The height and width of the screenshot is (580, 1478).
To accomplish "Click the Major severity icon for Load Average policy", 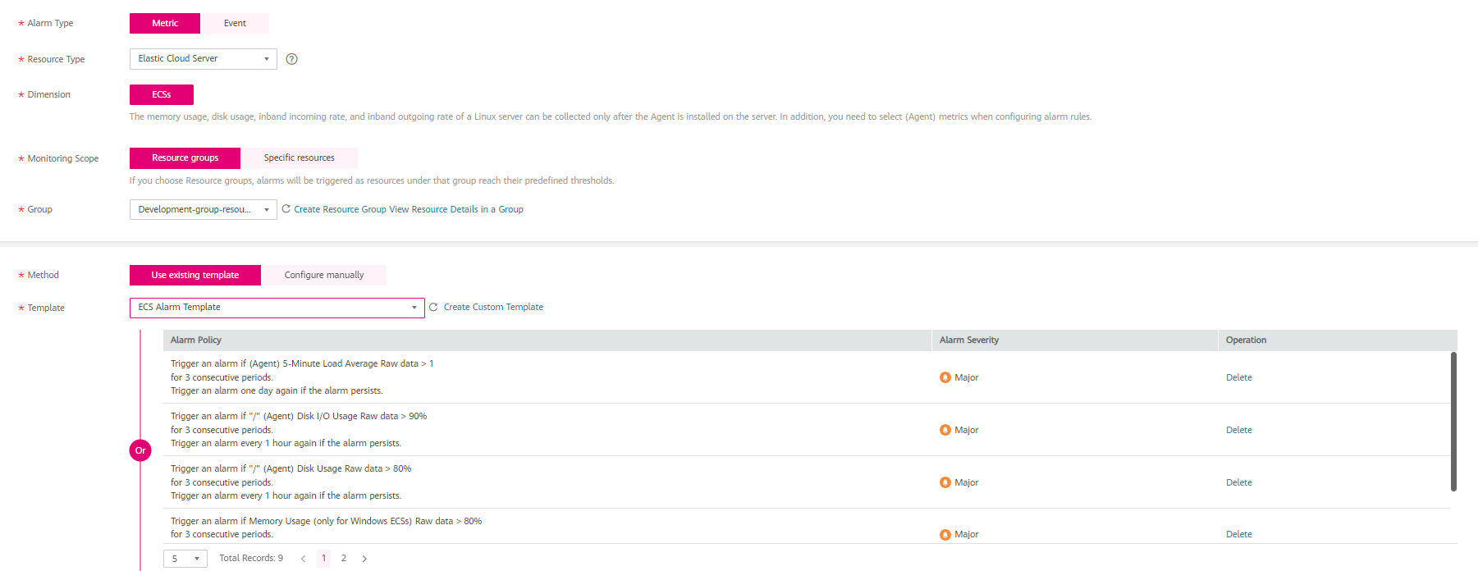I will (945, 377).
